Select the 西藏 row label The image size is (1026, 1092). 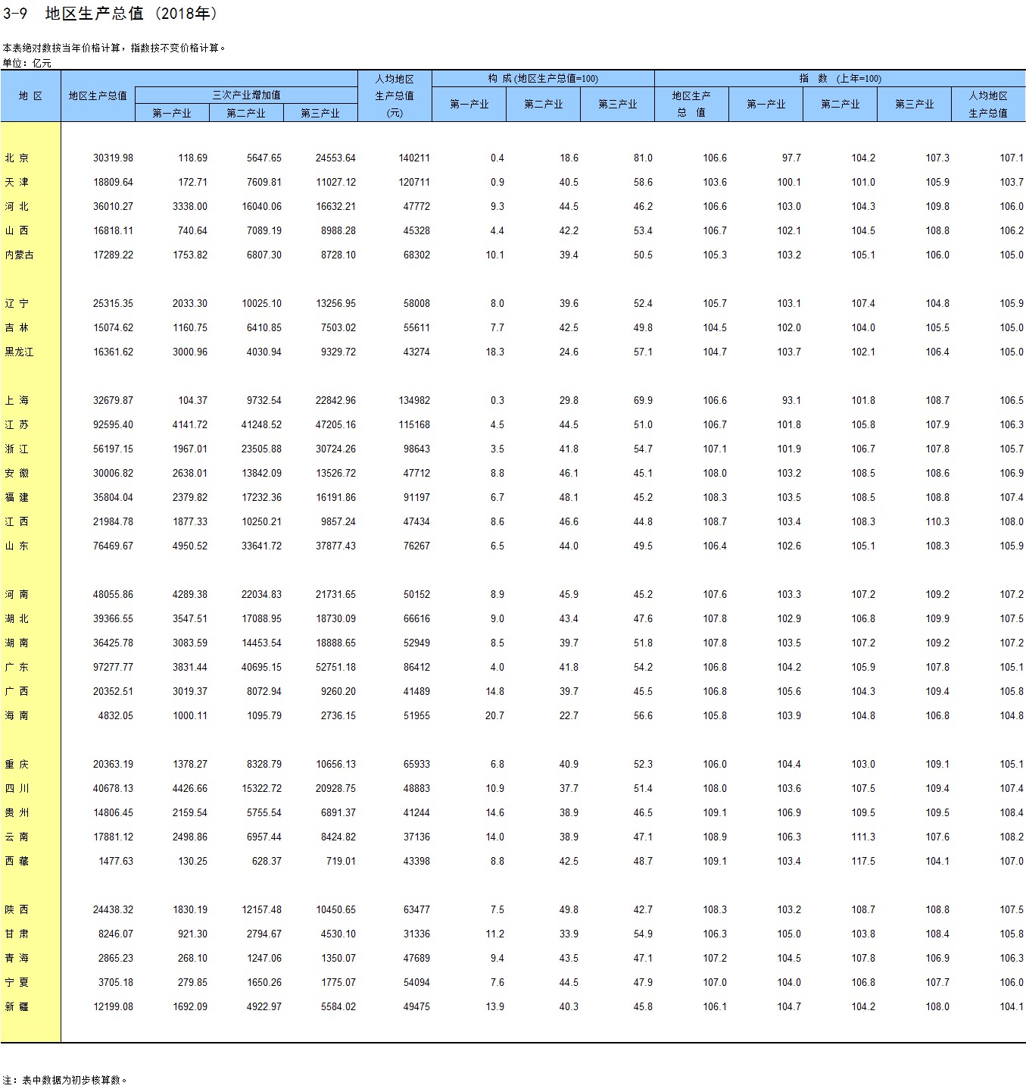(x=17, y=861)
